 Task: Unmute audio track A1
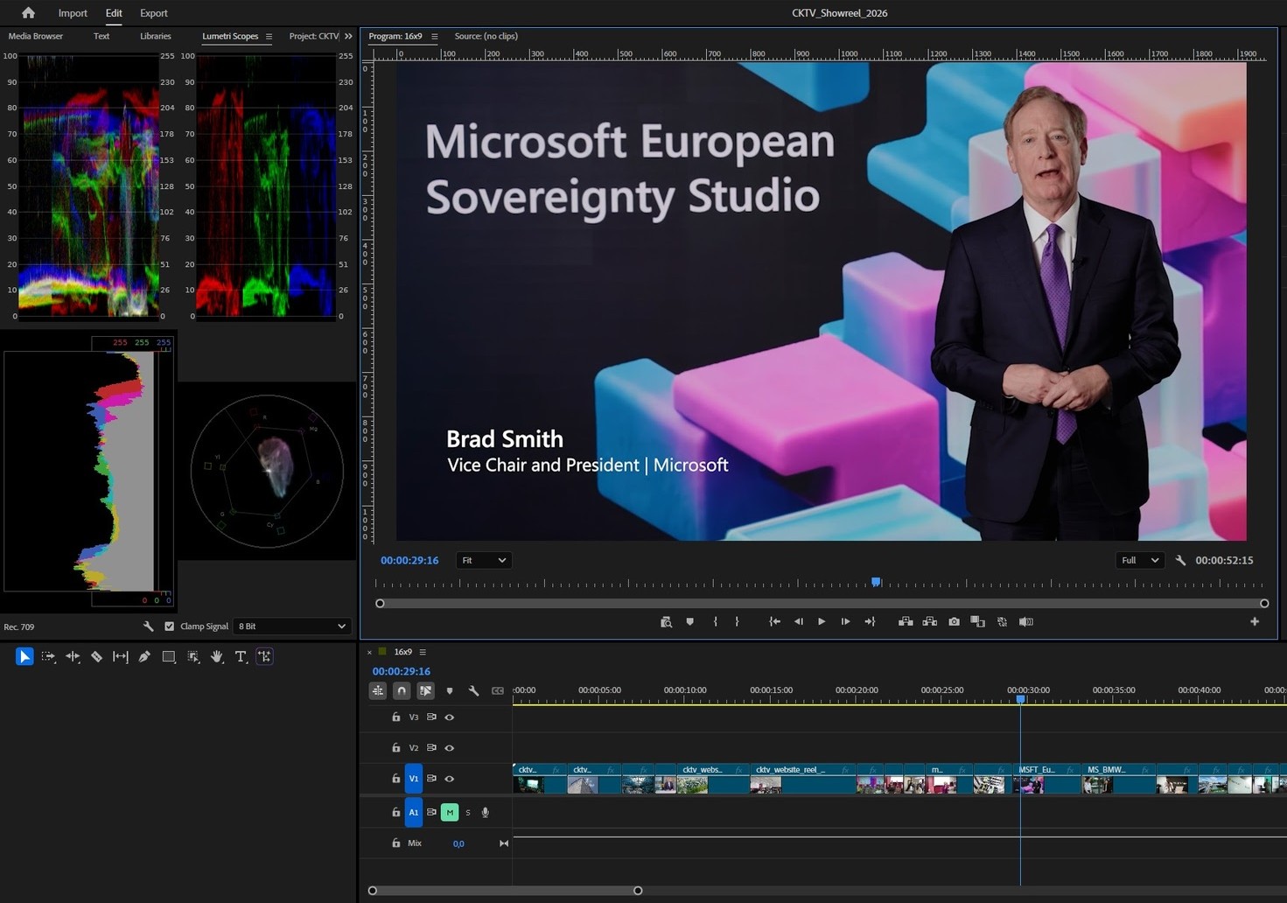(450, 812)
